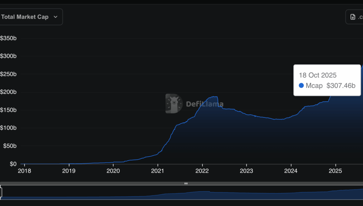Viewport: 363px width, 206px height.
Task: Click the CSV download file icon
Action: (x=353, y=17)
